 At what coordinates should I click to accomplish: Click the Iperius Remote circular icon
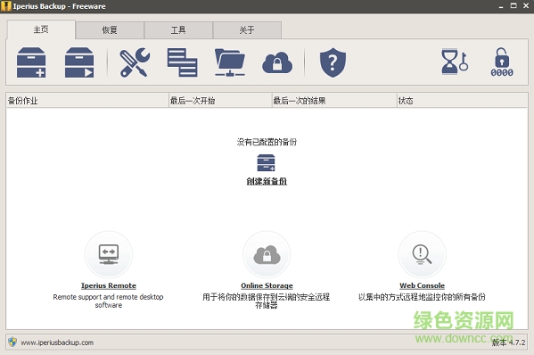pyautogui.click(x=108, y=254)
